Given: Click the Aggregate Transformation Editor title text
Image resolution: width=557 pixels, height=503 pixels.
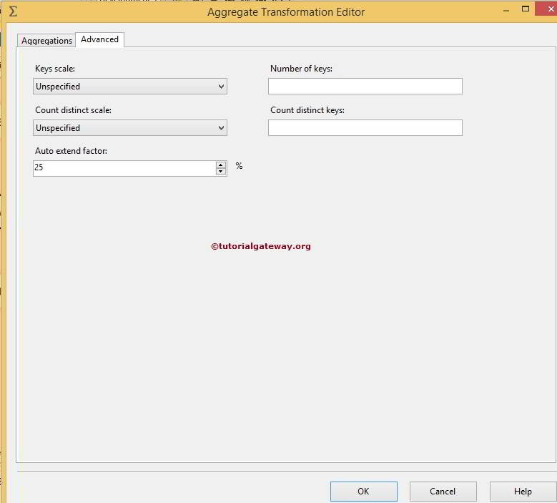Looking at the screenshot, I should 286,12.
